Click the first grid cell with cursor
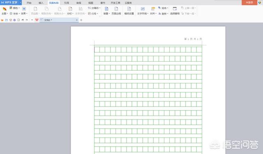 click(x=97, y=50)
